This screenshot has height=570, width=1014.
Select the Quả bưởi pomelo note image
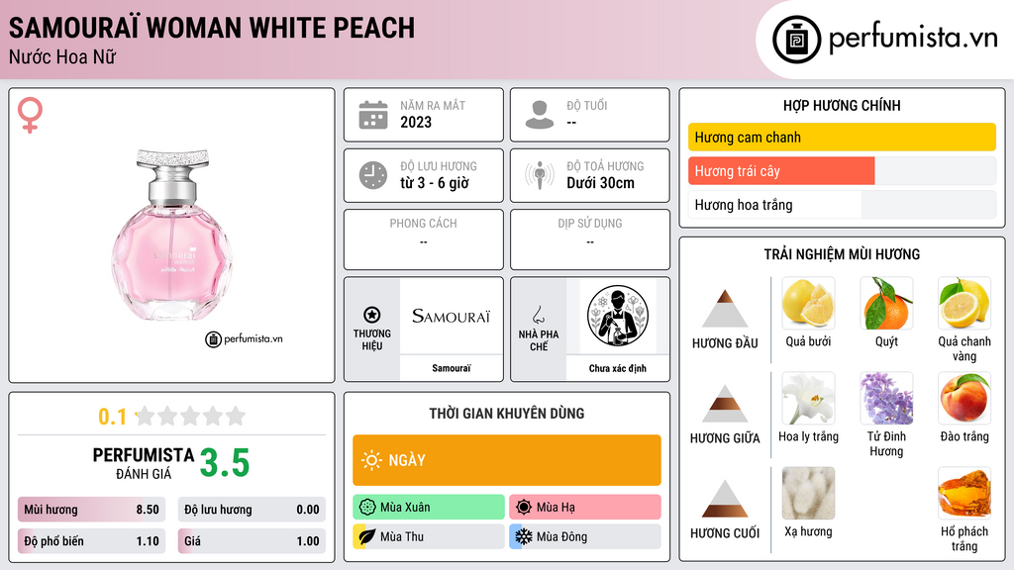808,303
